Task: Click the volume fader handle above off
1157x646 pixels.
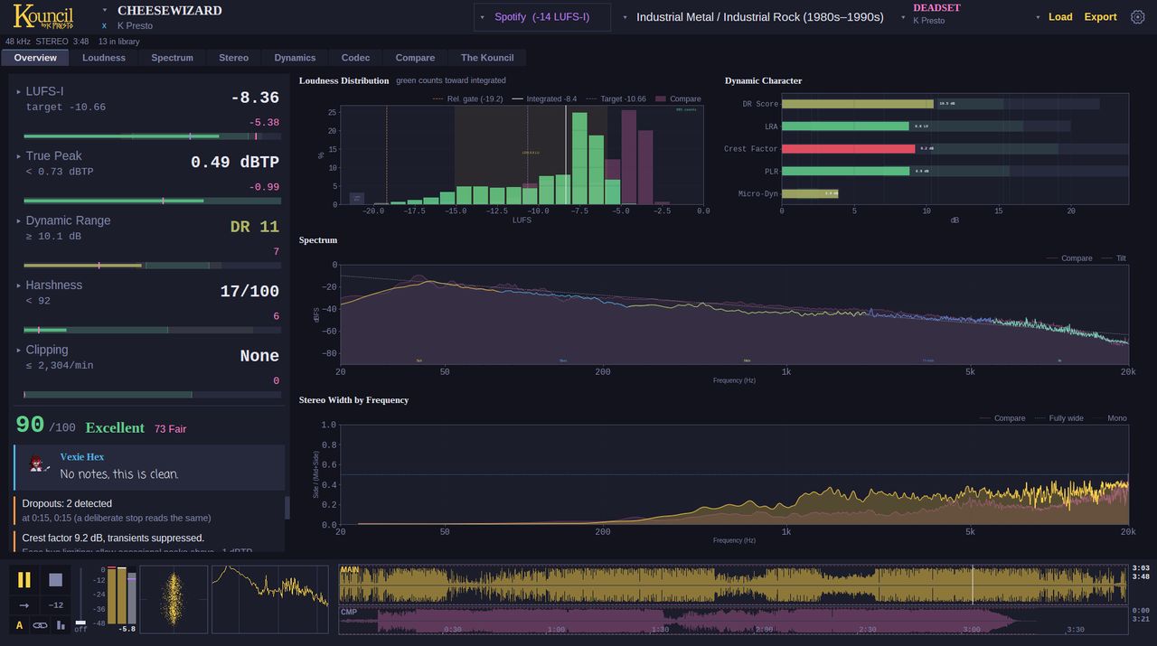Action: coord(80,623)
